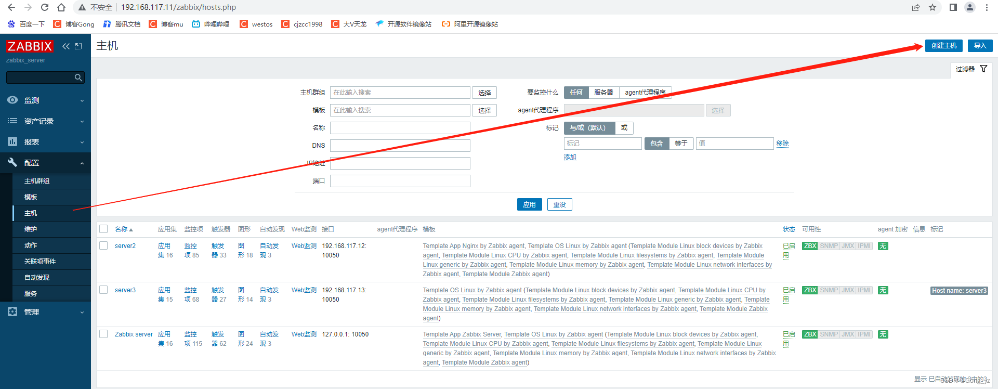Open 模板 menu item in sidebar
This screenshot has width=998, height=389.
52,197
